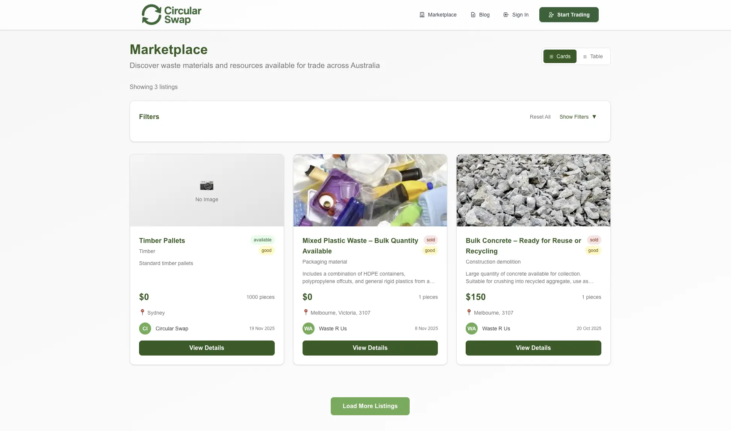
Task: Click the user-plus icon in Start Trading
Action: point(551,15)
